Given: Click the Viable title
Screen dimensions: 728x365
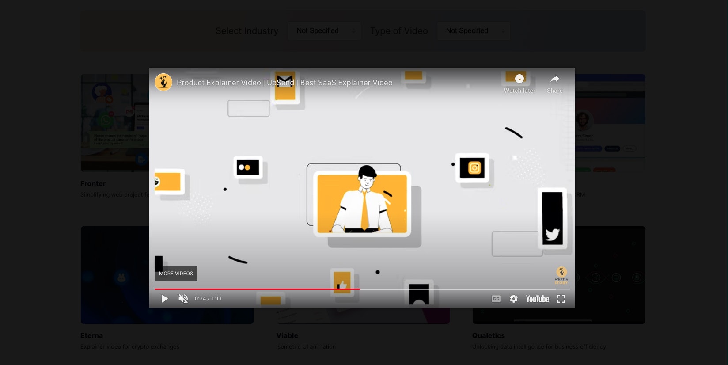Looking at the screenshot, I should tap(287, 335).
